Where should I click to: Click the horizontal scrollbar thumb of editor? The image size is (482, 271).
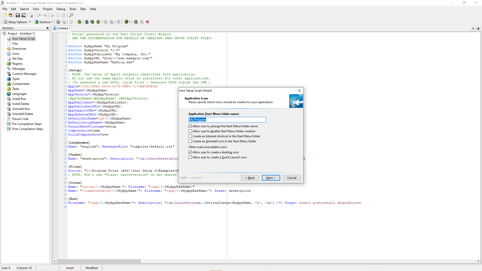(x=99, y=261)
